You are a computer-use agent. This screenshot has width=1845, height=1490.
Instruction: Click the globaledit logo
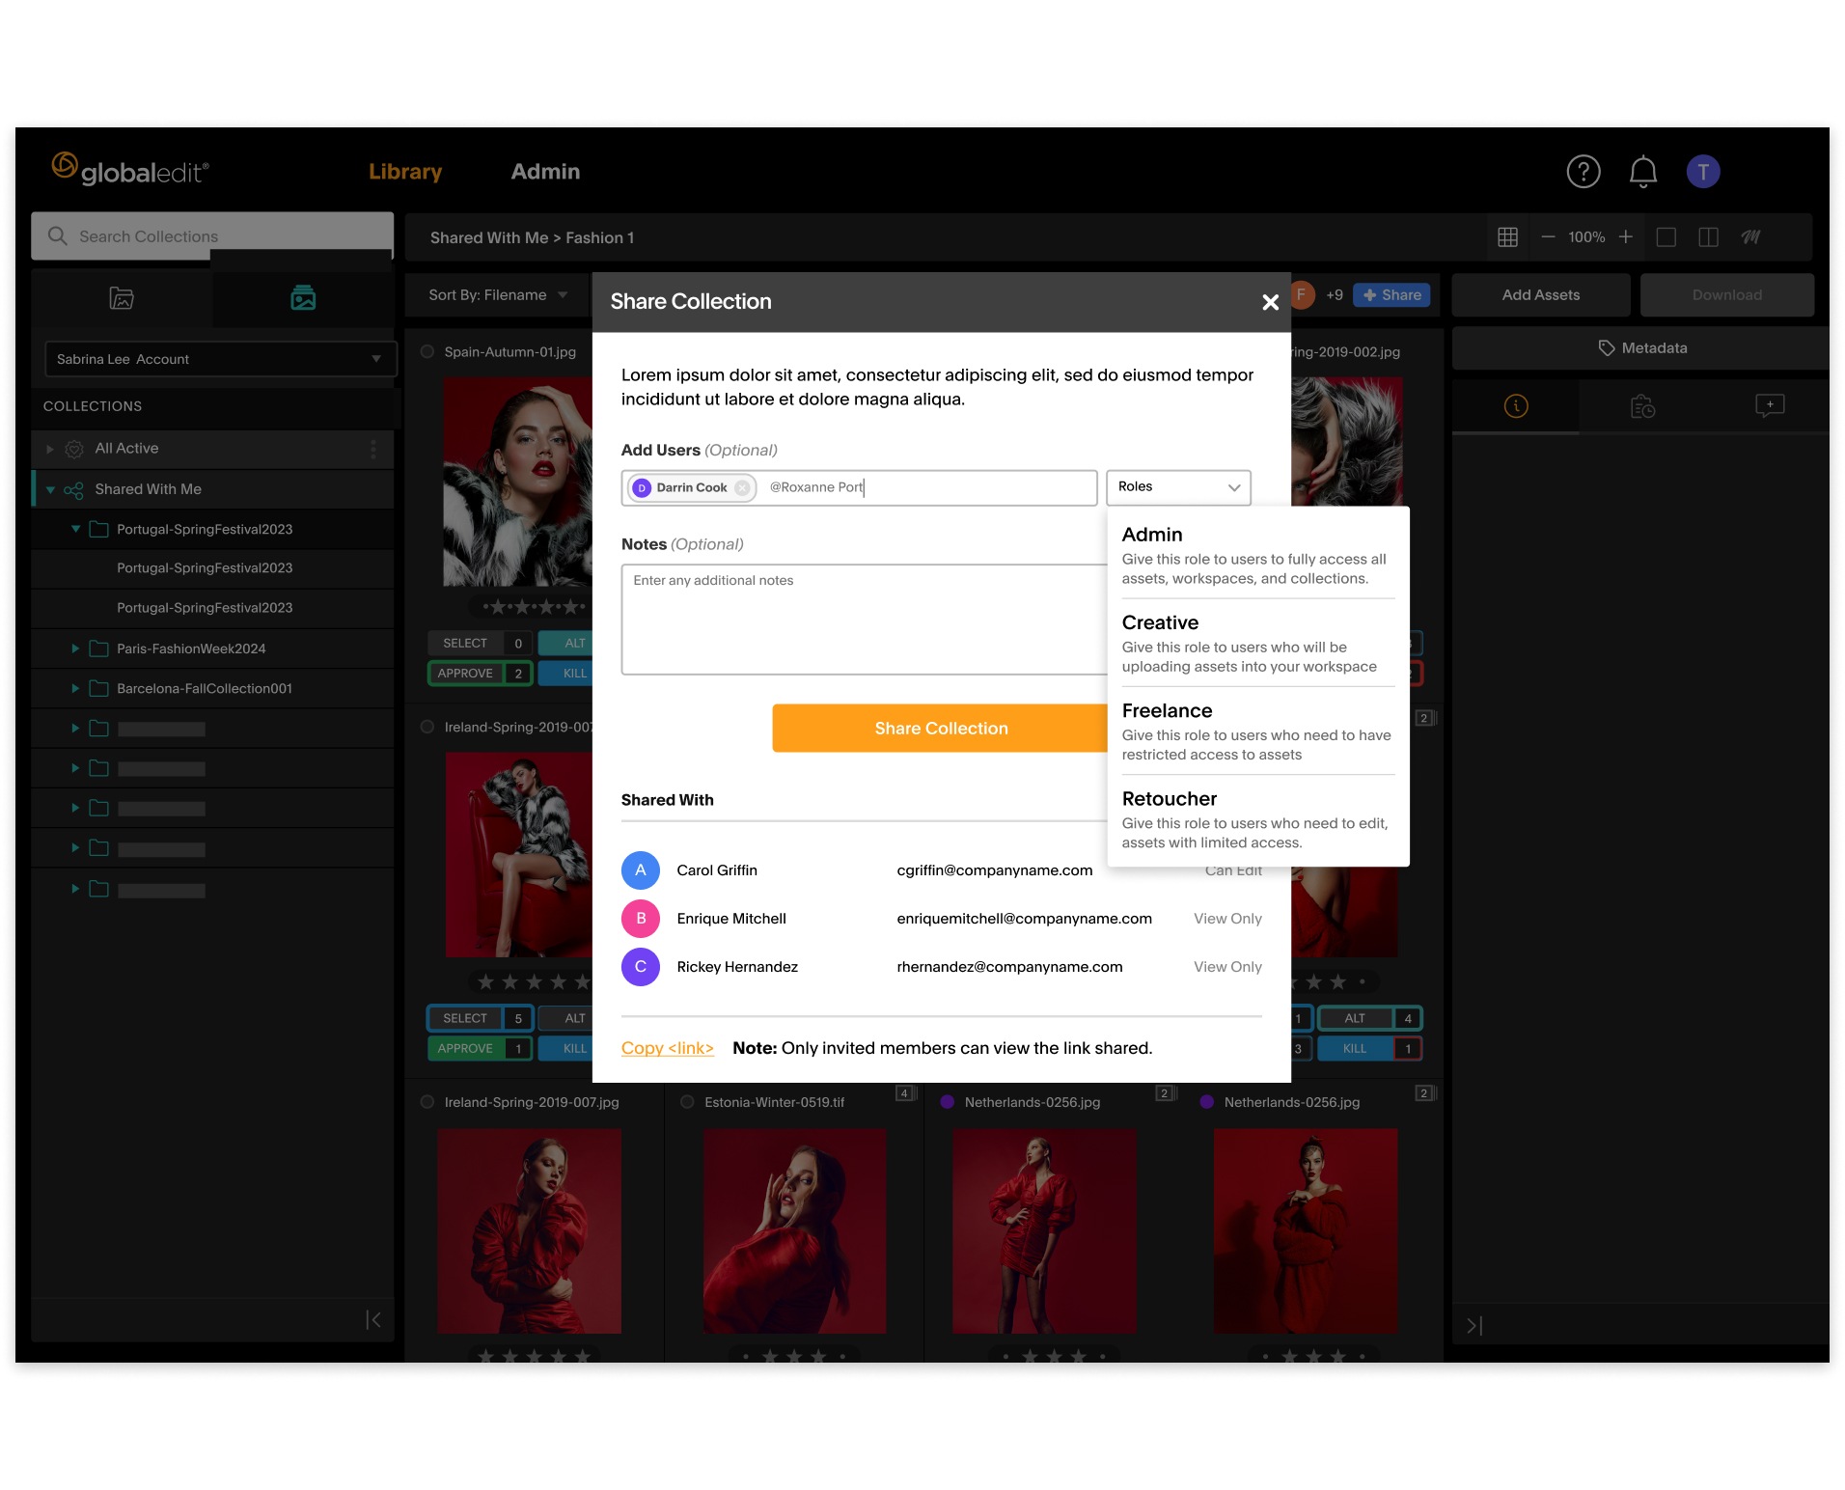coord(129,170)
